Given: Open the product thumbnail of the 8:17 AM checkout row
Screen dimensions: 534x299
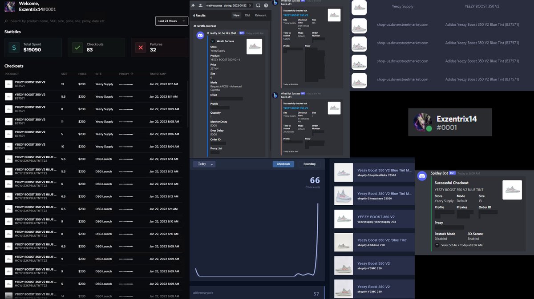Looking at the screenshot, I should click(8, 84).
